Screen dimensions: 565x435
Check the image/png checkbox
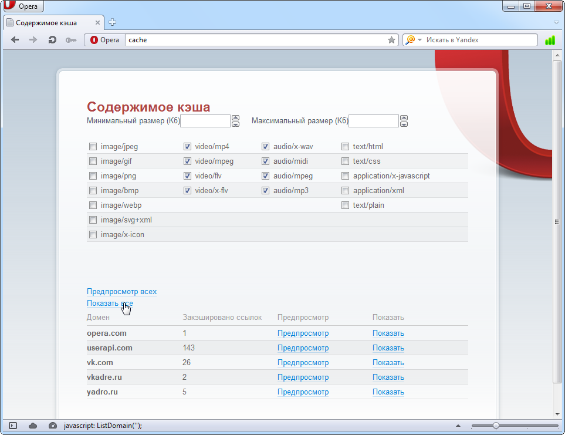point(93,176)
